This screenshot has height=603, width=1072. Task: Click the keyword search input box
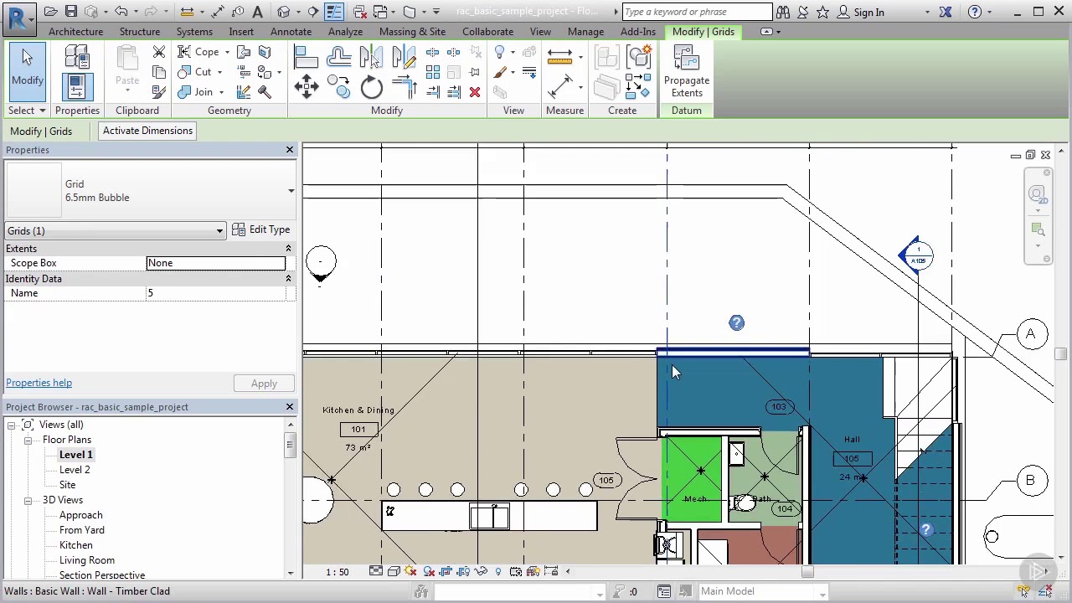[x=697, y=12]
